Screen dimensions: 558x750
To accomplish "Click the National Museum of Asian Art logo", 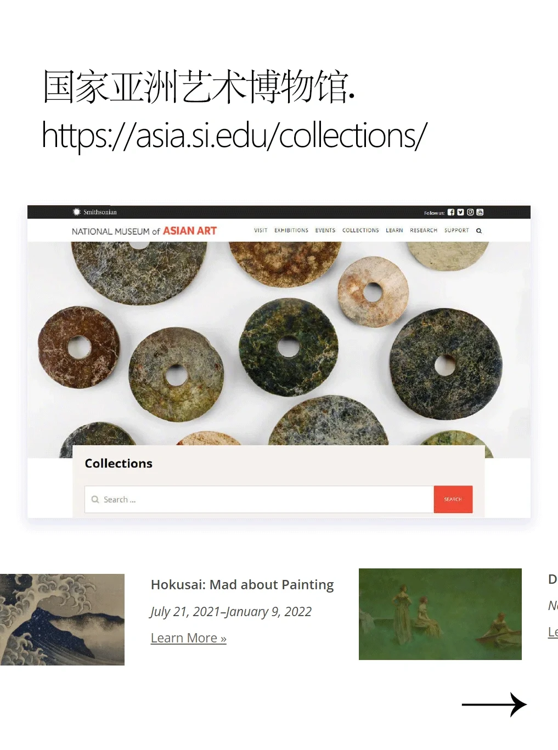I will [x=144, y=231].
